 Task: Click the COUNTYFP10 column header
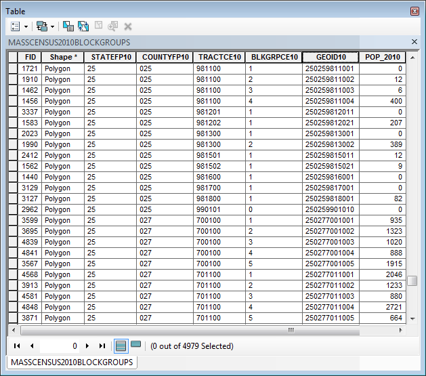tap(165, 57)
